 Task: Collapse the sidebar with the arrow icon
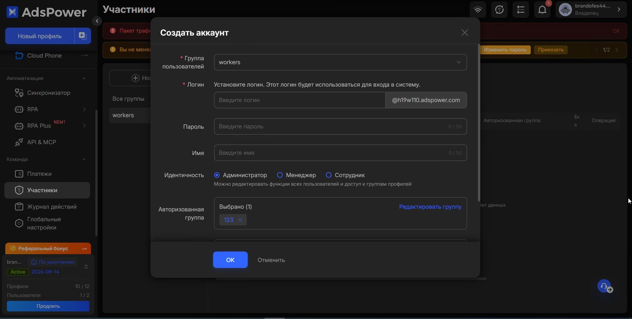[x=97, y=21]
